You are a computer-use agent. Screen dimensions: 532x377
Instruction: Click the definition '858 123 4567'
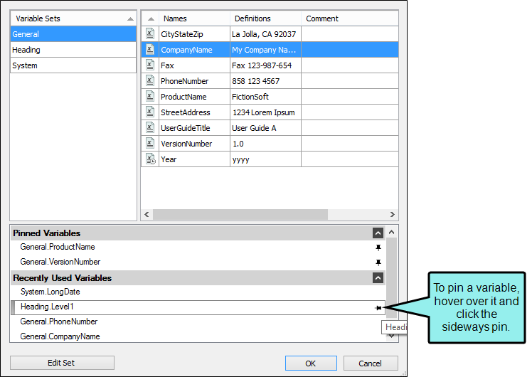click(266, 81)
